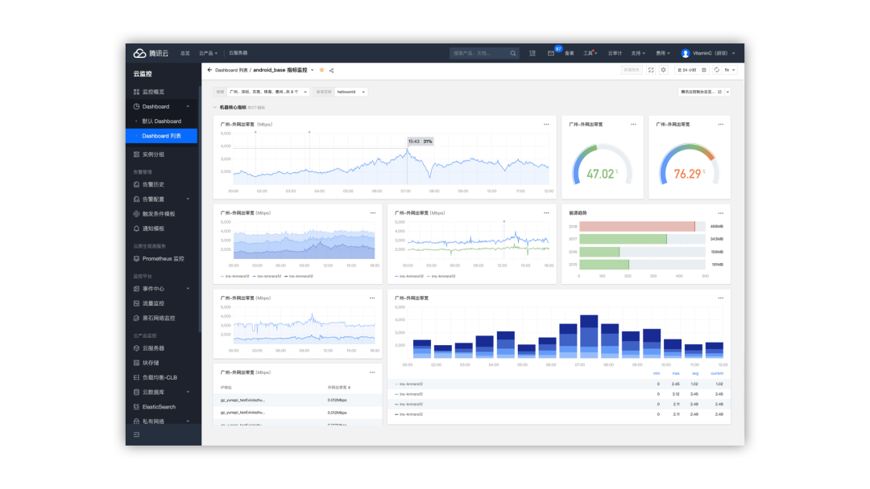This screenshot has height=489, width=870.
Task: Click the calendar icon in time range
Action: [x=704, y=70]
